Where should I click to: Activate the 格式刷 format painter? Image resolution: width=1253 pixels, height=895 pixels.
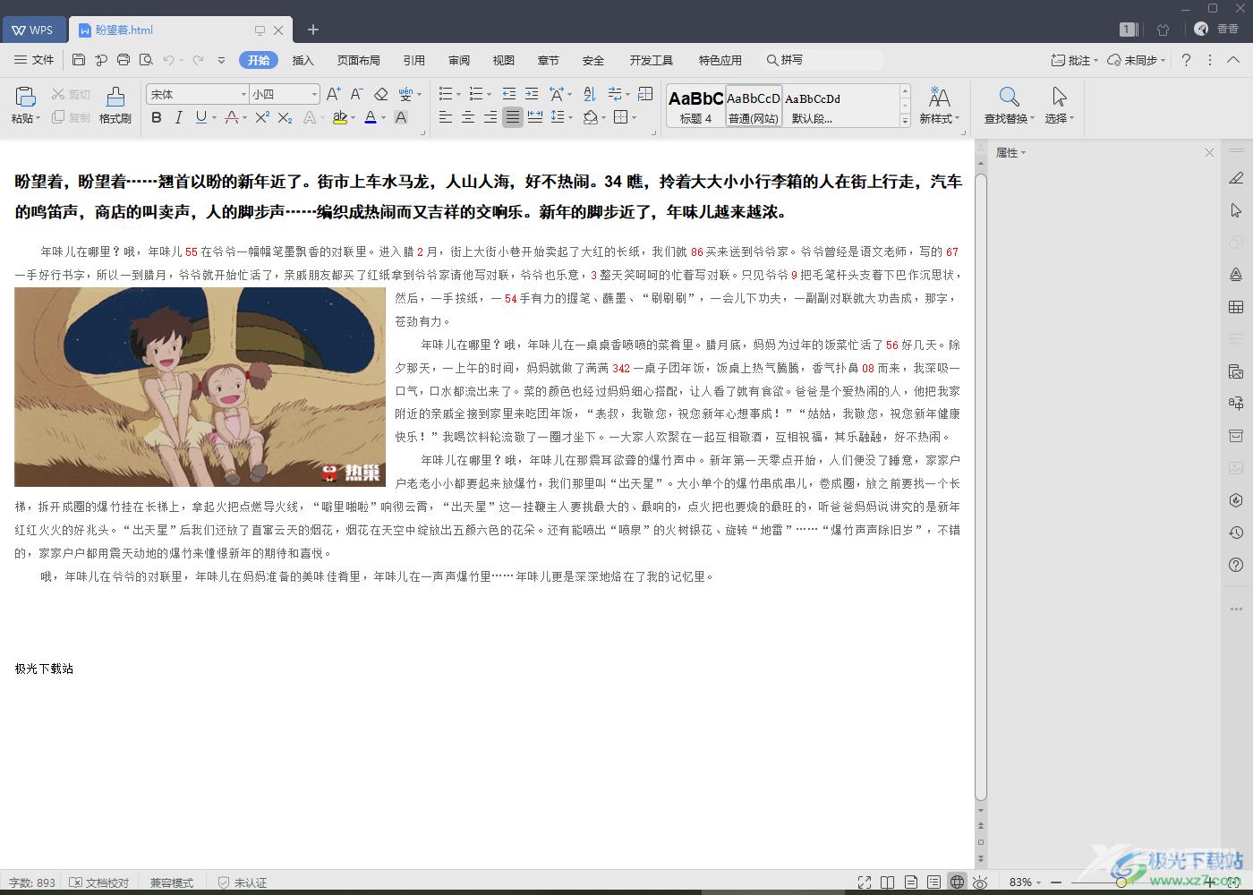[x=115, y=105]
